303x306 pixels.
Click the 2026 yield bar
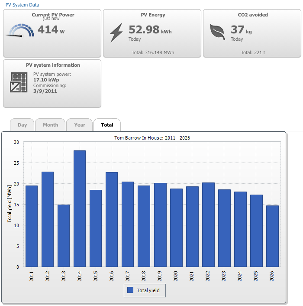pos(272,236)
